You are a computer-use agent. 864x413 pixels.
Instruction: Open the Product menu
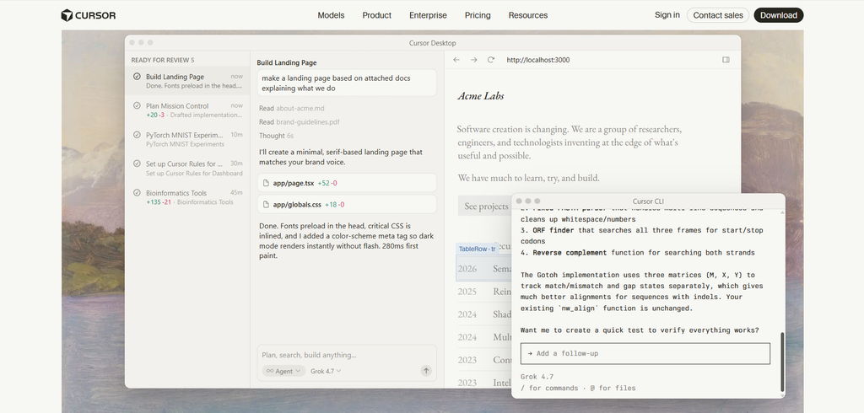[x=377, y=15]
